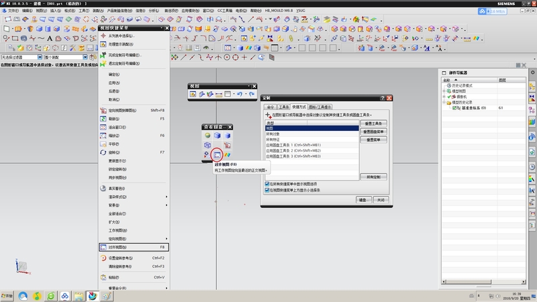Open the history clock tab on right sidebar

click(x=532, y=166)
